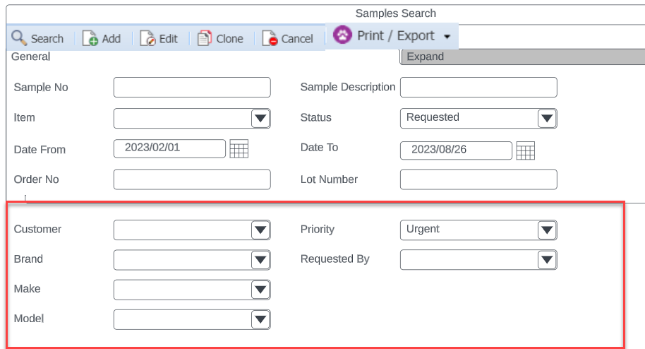Open the Status dropdown showing Requested
The image size is (645, 349).
547,118
